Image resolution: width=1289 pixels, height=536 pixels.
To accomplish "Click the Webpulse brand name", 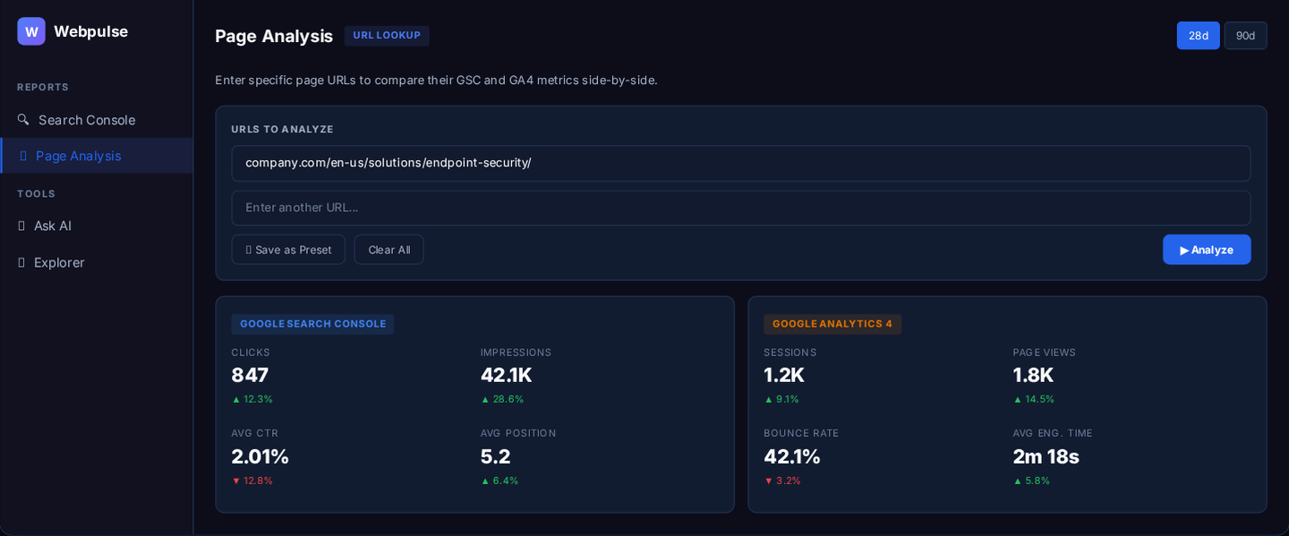I will click(x=90, y=31).
